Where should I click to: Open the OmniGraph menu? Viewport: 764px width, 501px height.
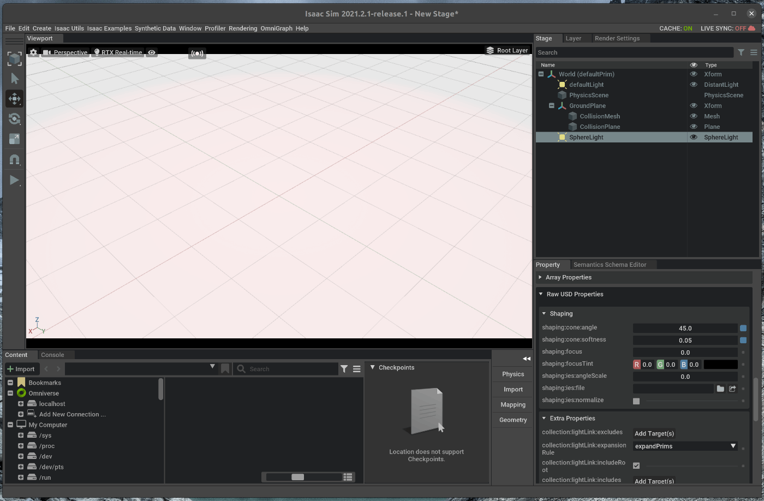276,28
